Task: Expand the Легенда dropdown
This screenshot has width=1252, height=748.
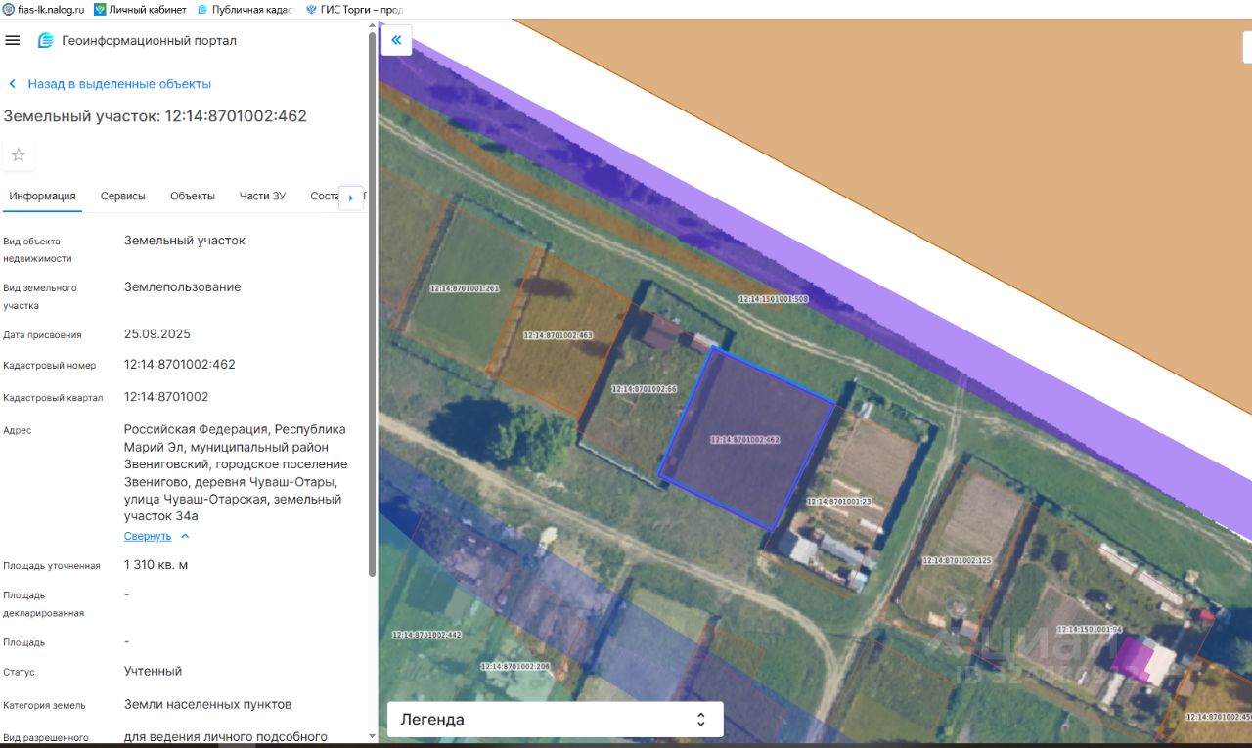Action: click(556, 720)
